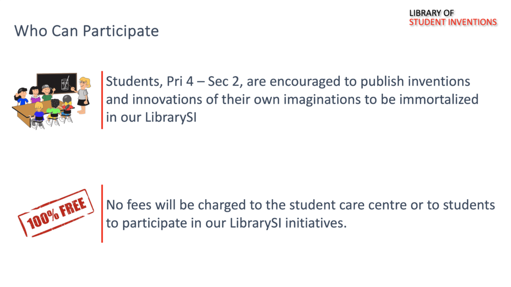Viewport: 511px width, 287px height.
Task: Click the "LIBRARY OF" logo text
Action: point(431,13)
